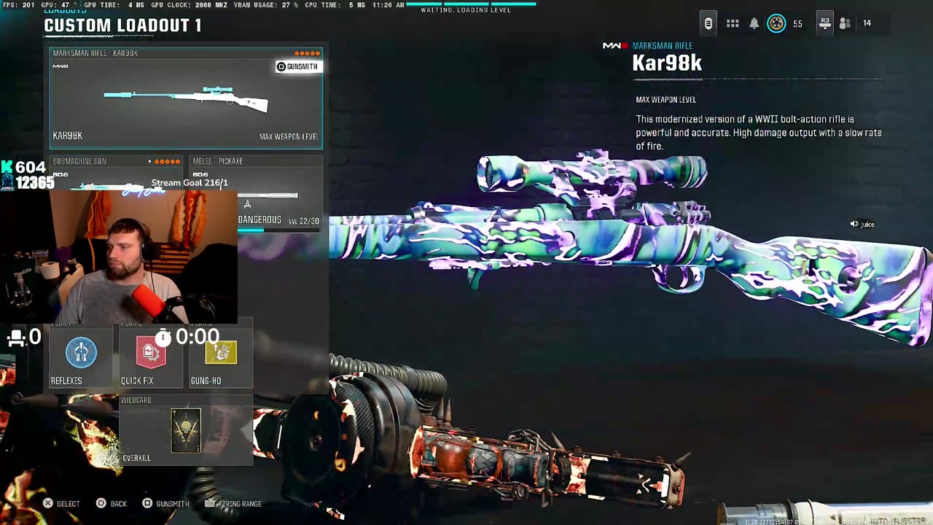Open the notifications bell
The image size is (933, 525).
[754, 23]
